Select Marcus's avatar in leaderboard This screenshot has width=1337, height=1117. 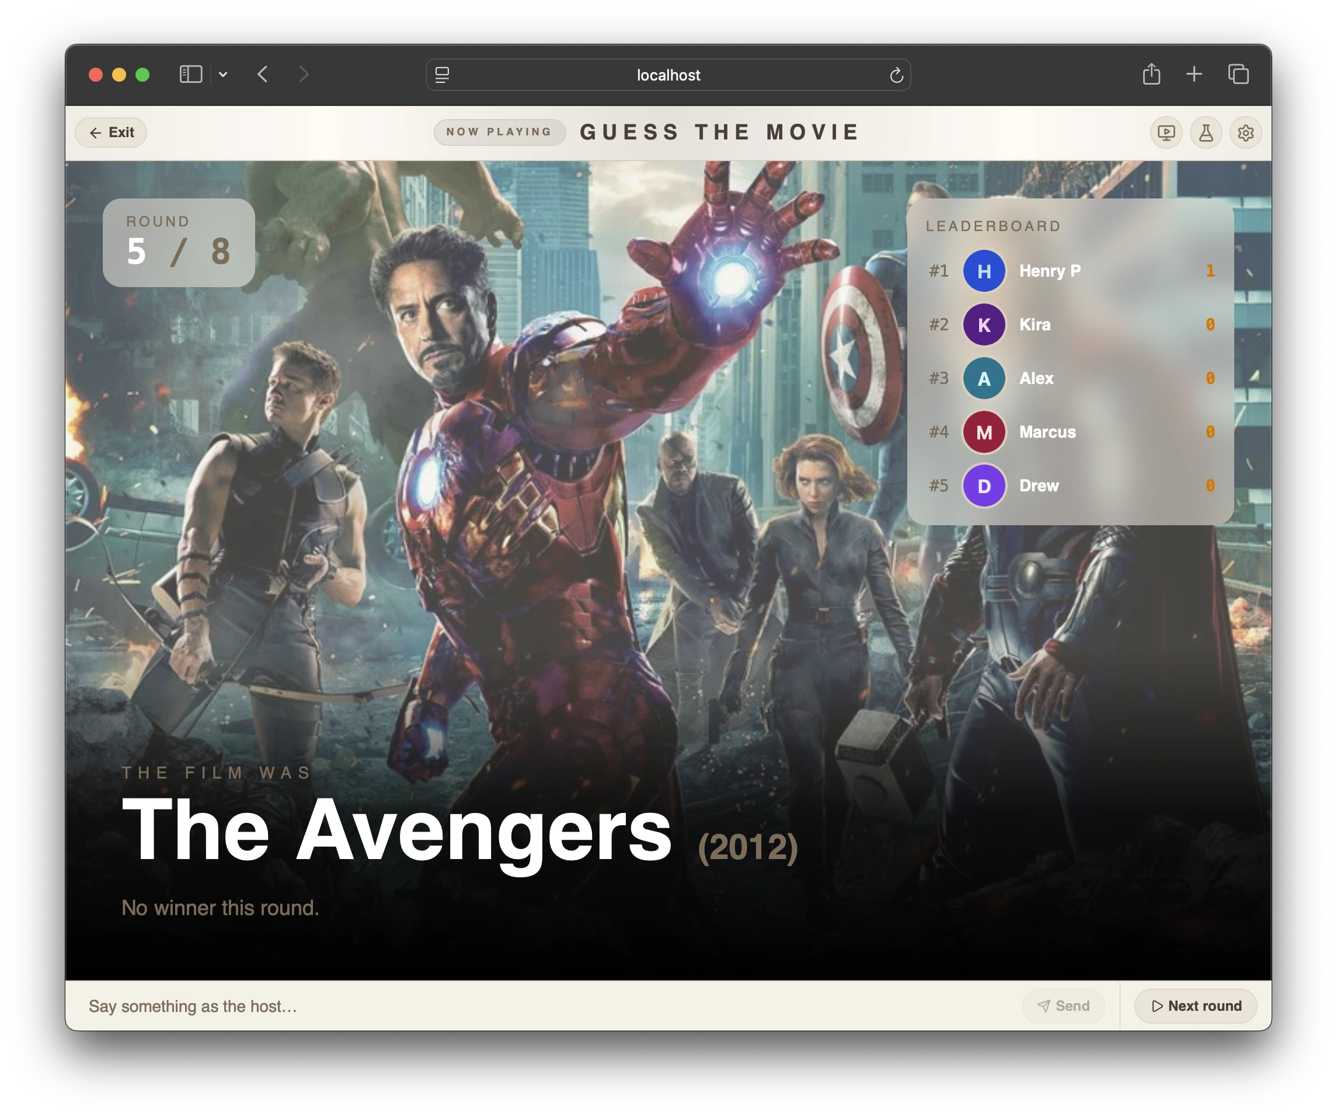(984, 432)
